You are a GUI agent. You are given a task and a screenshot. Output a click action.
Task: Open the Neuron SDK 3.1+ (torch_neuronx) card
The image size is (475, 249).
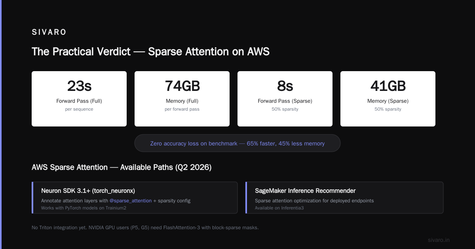135,198
